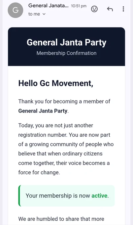Select the sender name General Janata...

point(49,6)
